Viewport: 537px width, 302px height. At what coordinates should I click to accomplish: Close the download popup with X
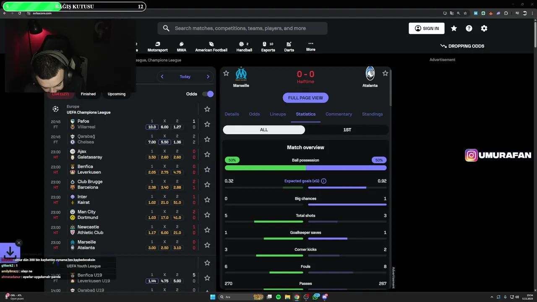(19, 243)
